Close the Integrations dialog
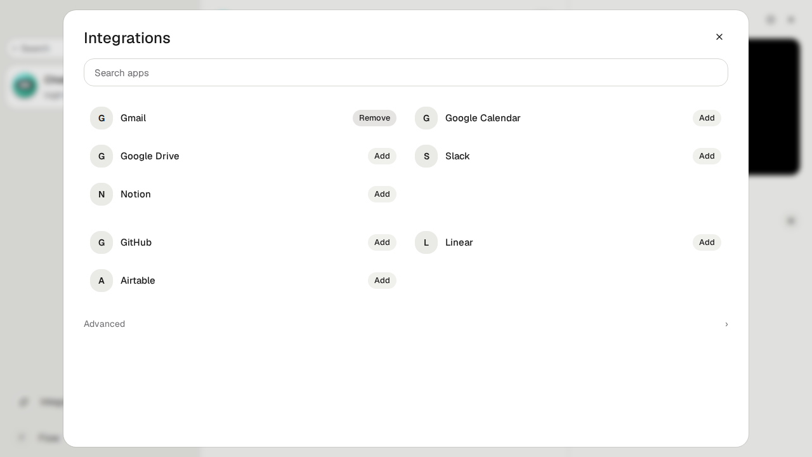The height and width of the screenshot is (457, 812). (x=719, y=37)
